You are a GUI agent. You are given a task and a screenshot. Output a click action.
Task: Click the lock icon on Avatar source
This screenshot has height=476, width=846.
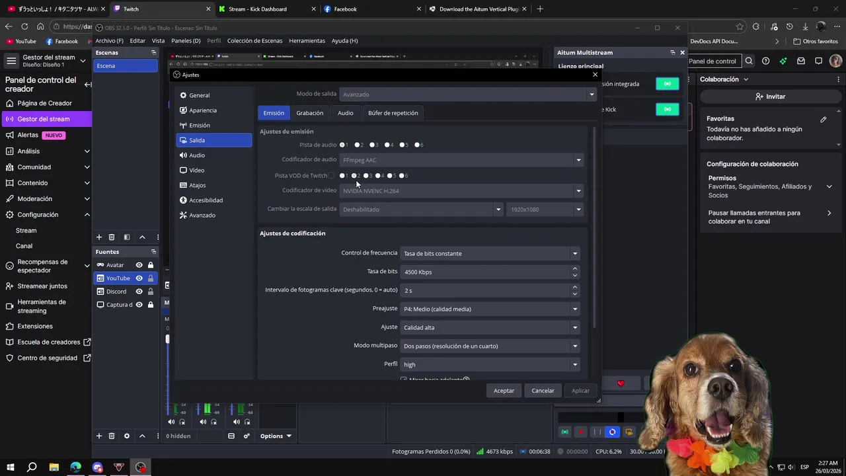pos(151,265)
